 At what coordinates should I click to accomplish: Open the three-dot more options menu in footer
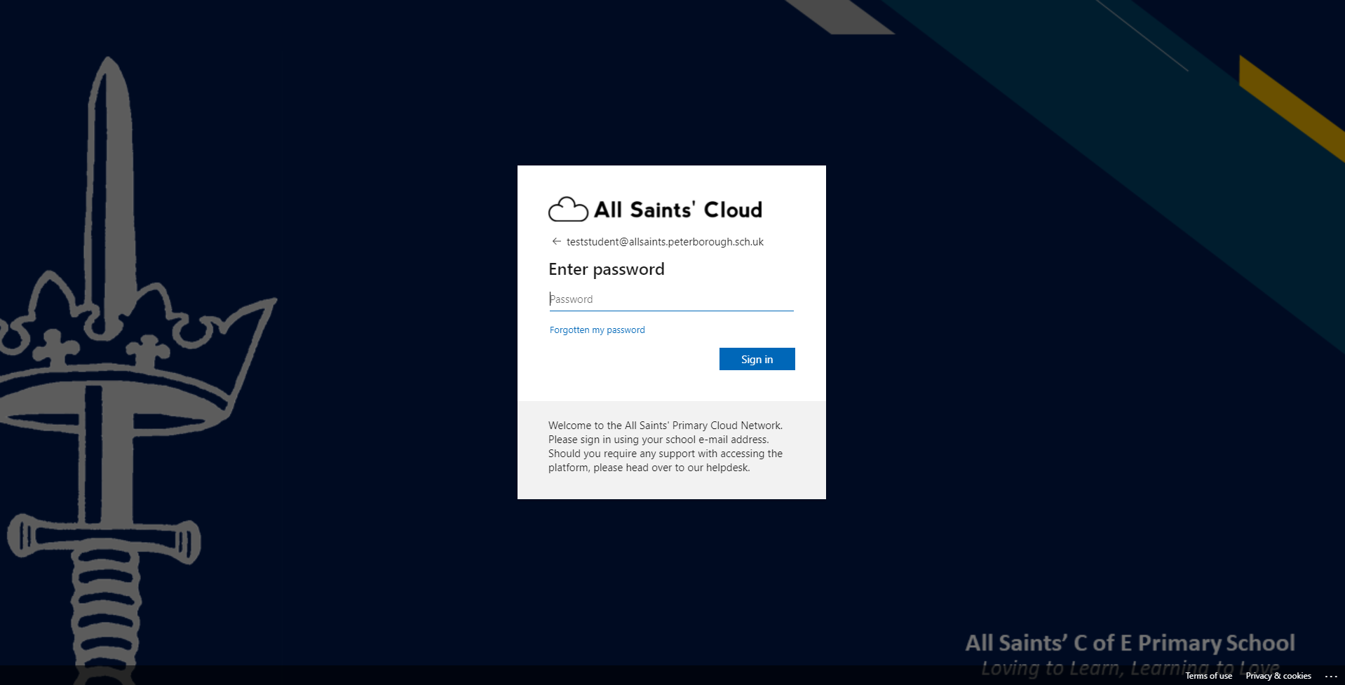click(1331, 676)
